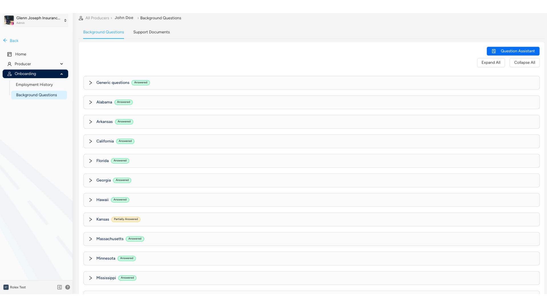
Task: Expand the Generic questions section
Action: pyautogui.click(x=91, y=83)
